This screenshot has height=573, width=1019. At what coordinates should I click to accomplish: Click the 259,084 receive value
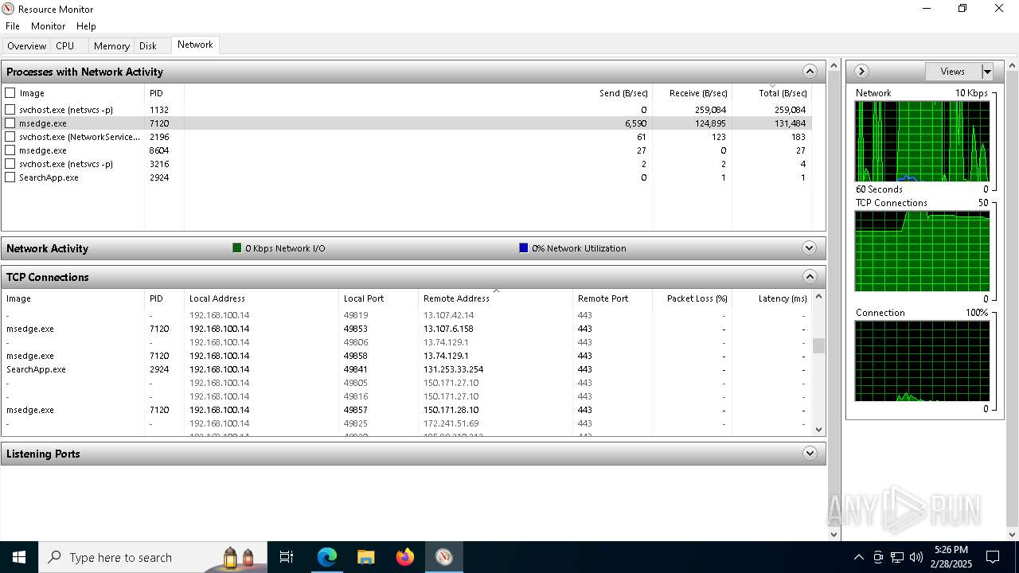(x=710, y=110)
